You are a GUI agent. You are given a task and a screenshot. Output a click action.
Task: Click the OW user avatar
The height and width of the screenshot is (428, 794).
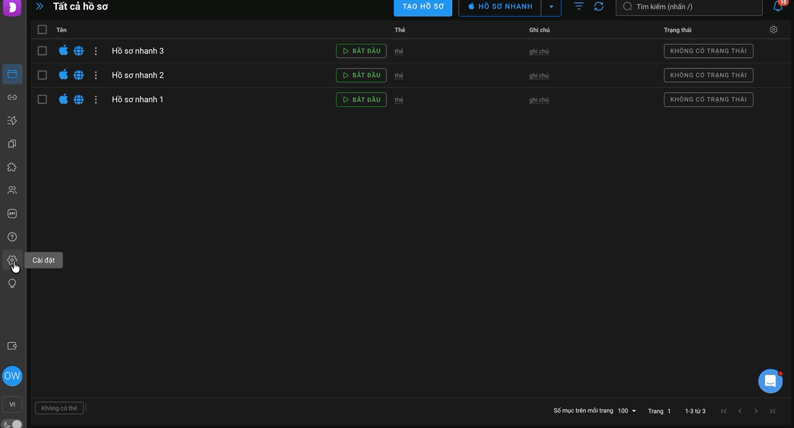tap(12, 375)
